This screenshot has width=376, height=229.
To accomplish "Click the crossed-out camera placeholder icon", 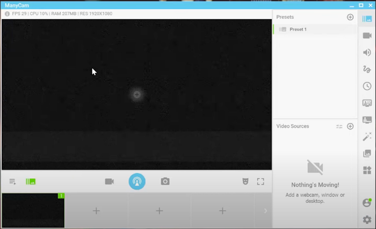I will click(315, 167).
